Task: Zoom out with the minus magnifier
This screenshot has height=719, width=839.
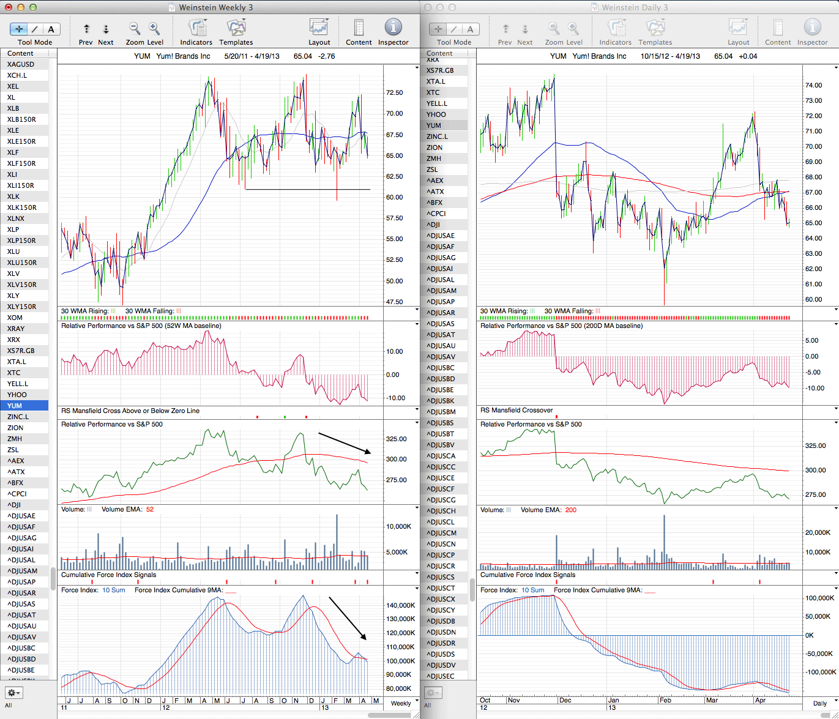Action: [x=135, y=28]
